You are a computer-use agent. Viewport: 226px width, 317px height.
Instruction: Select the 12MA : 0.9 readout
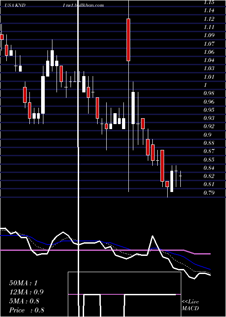(x=26, y=292)
